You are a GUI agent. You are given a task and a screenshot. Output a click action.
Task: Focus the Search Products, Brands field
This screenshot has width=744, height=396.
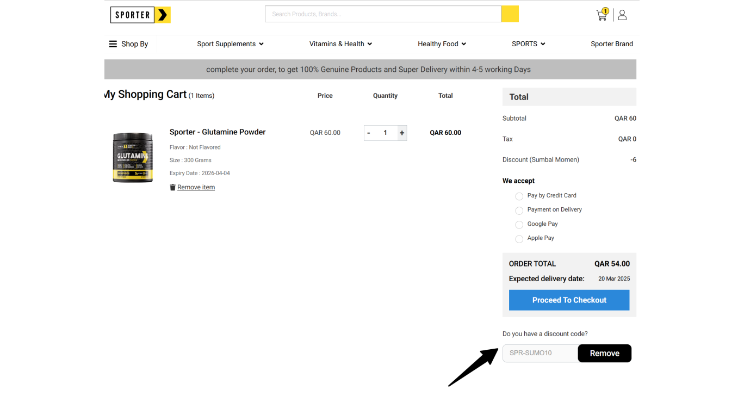pyautogui.click(x=383, y=14)
